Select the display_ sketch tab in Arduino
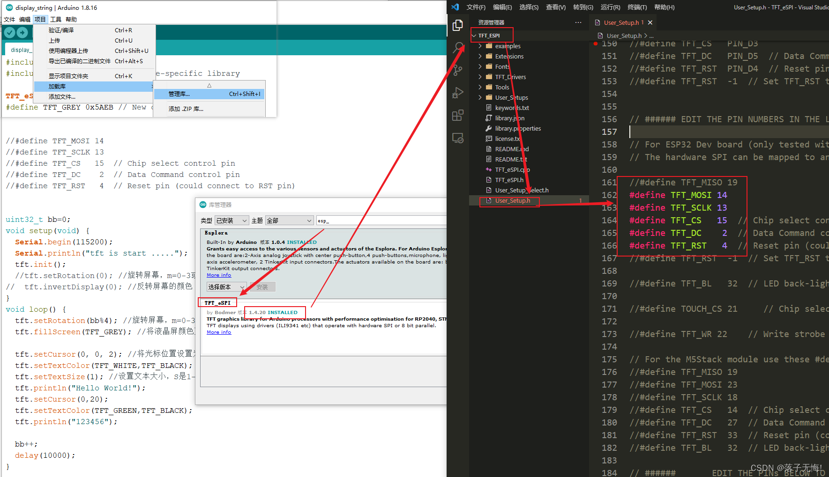 pos(20,50)
